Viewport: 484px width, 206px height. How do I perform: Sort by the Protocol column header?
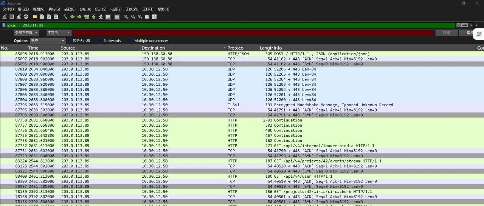point(243,48)
